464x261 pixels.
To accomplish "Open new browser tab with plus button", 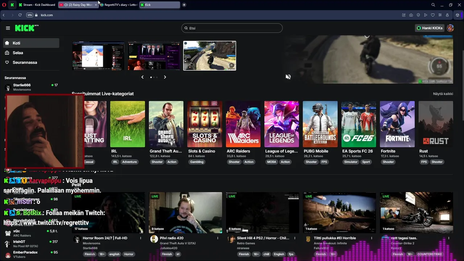I will click(184, 5).
